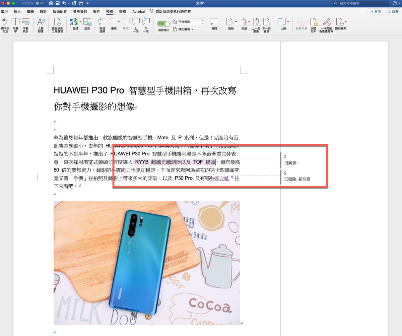
Task: Click the 翻譯 translate icon
Action: (x=74, y=22)
